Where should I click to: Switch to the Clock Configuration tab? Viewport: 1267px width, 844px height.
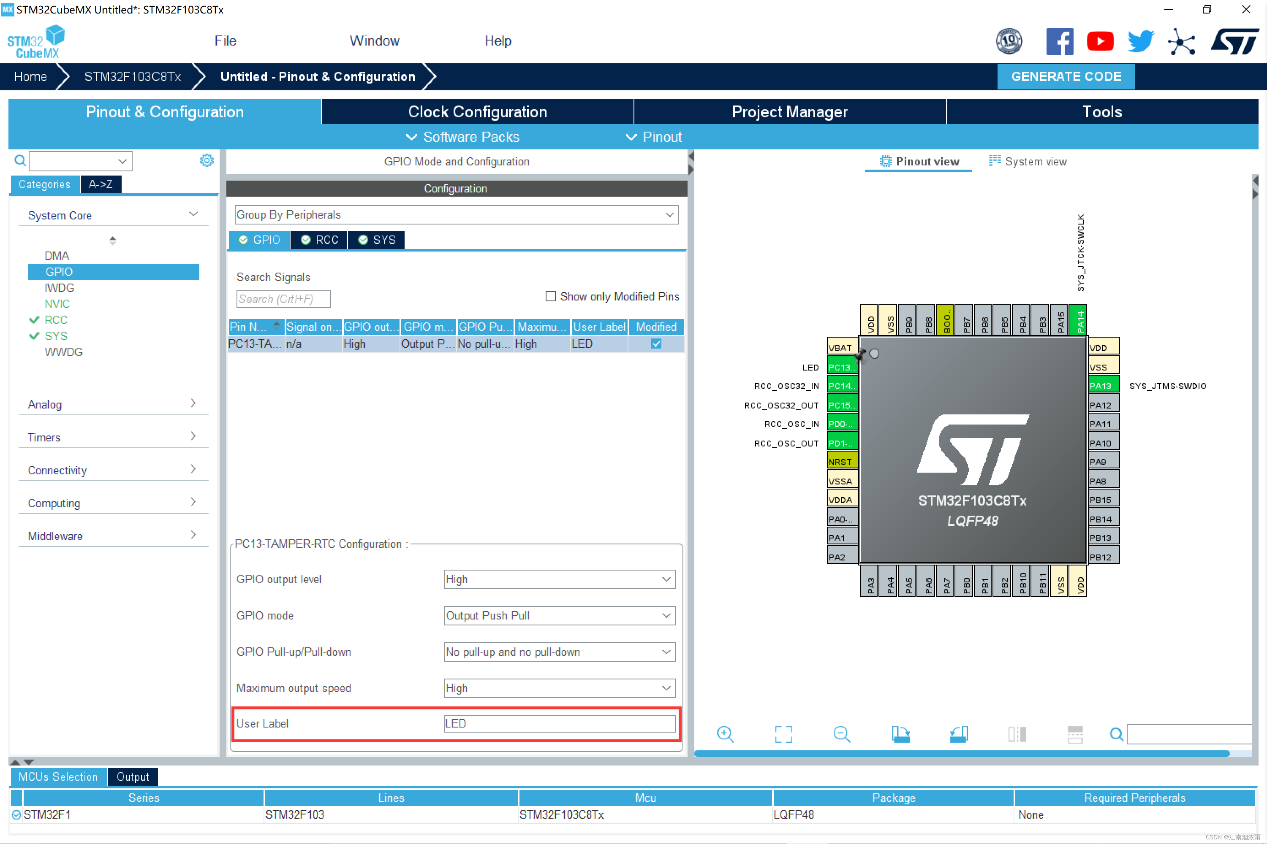click(x=477, y=112)
